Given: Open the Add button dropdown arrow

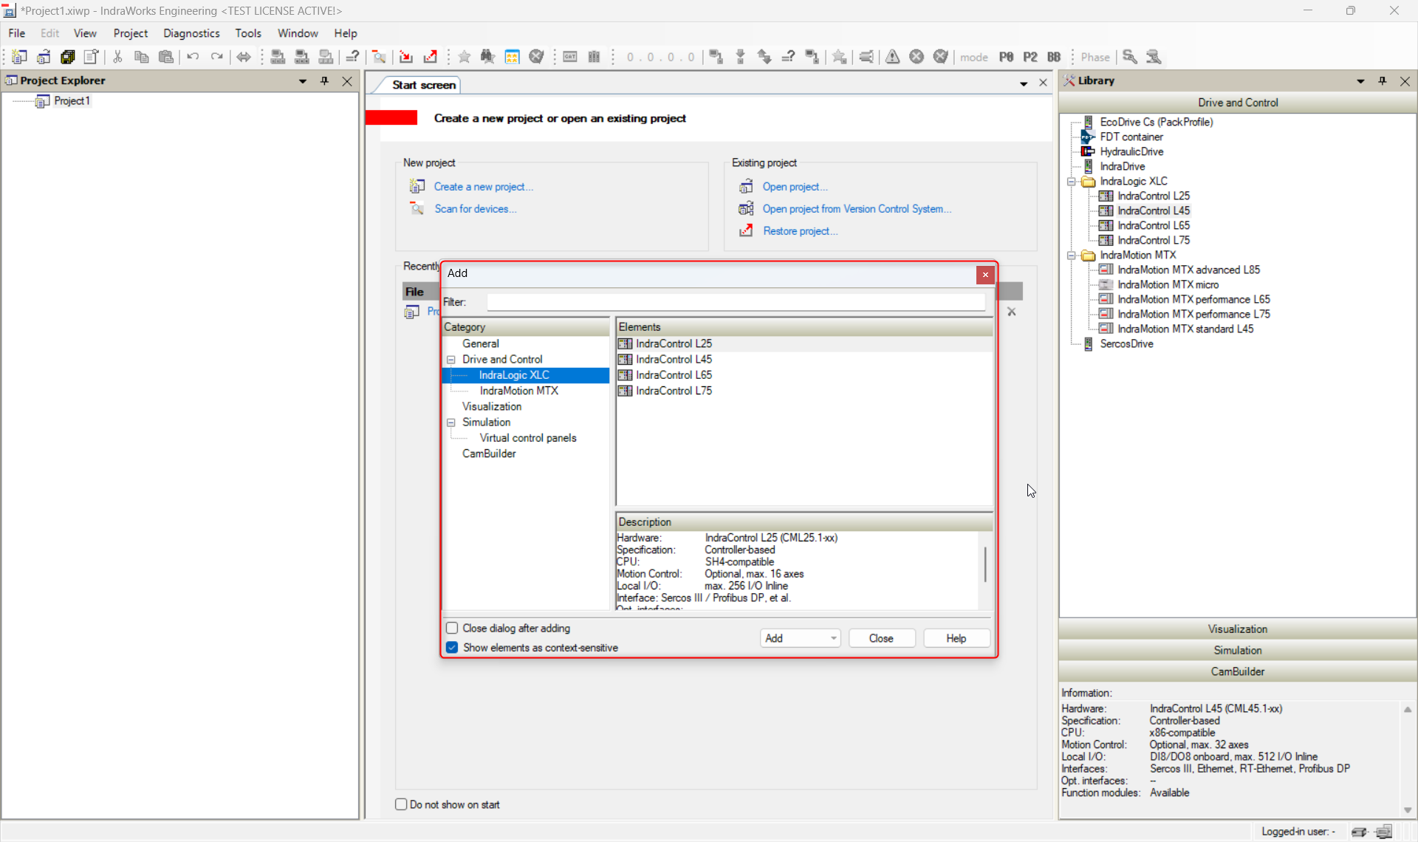Looking at the screenshot, I should [x=833, y=638].
